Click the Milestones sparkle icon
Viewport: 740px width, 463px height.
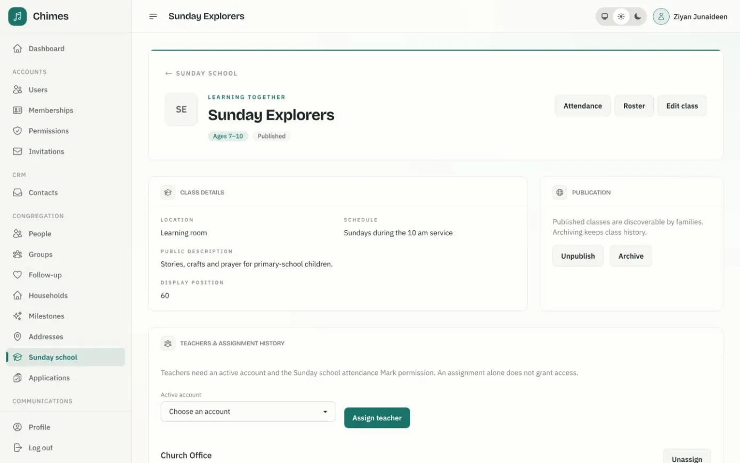(x=18, y=316)
